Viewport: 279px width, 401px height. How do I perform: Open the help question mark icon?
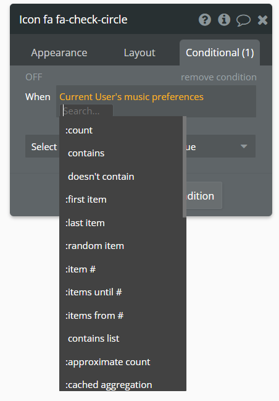(x=205, y=20)
